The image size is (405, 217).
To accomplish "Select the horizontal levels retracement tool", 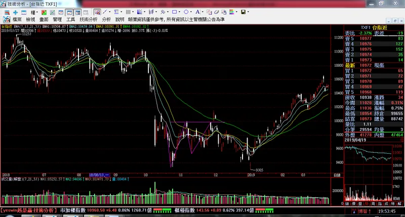I will pyautogui.click(x=116, y=12).
